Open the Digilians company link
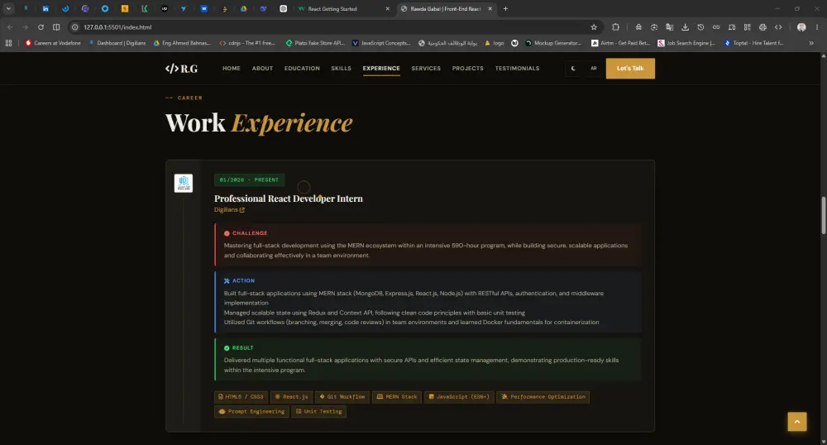 [x=229, y=210]
